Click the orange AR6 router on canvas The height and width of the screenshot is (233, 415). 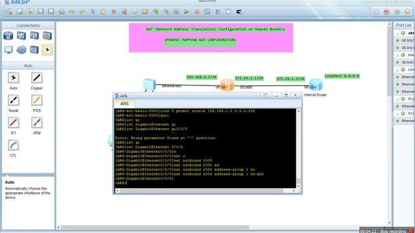coord(227,85)
